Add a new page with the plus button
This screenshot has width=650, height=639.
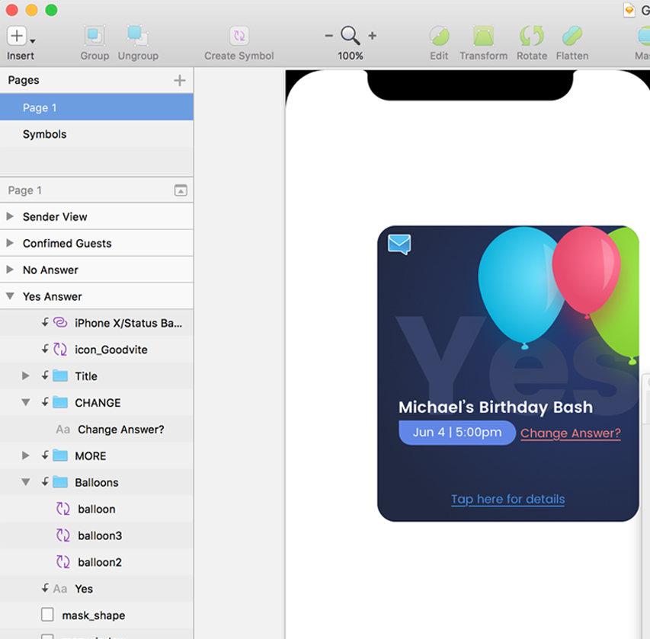(180, 80)
